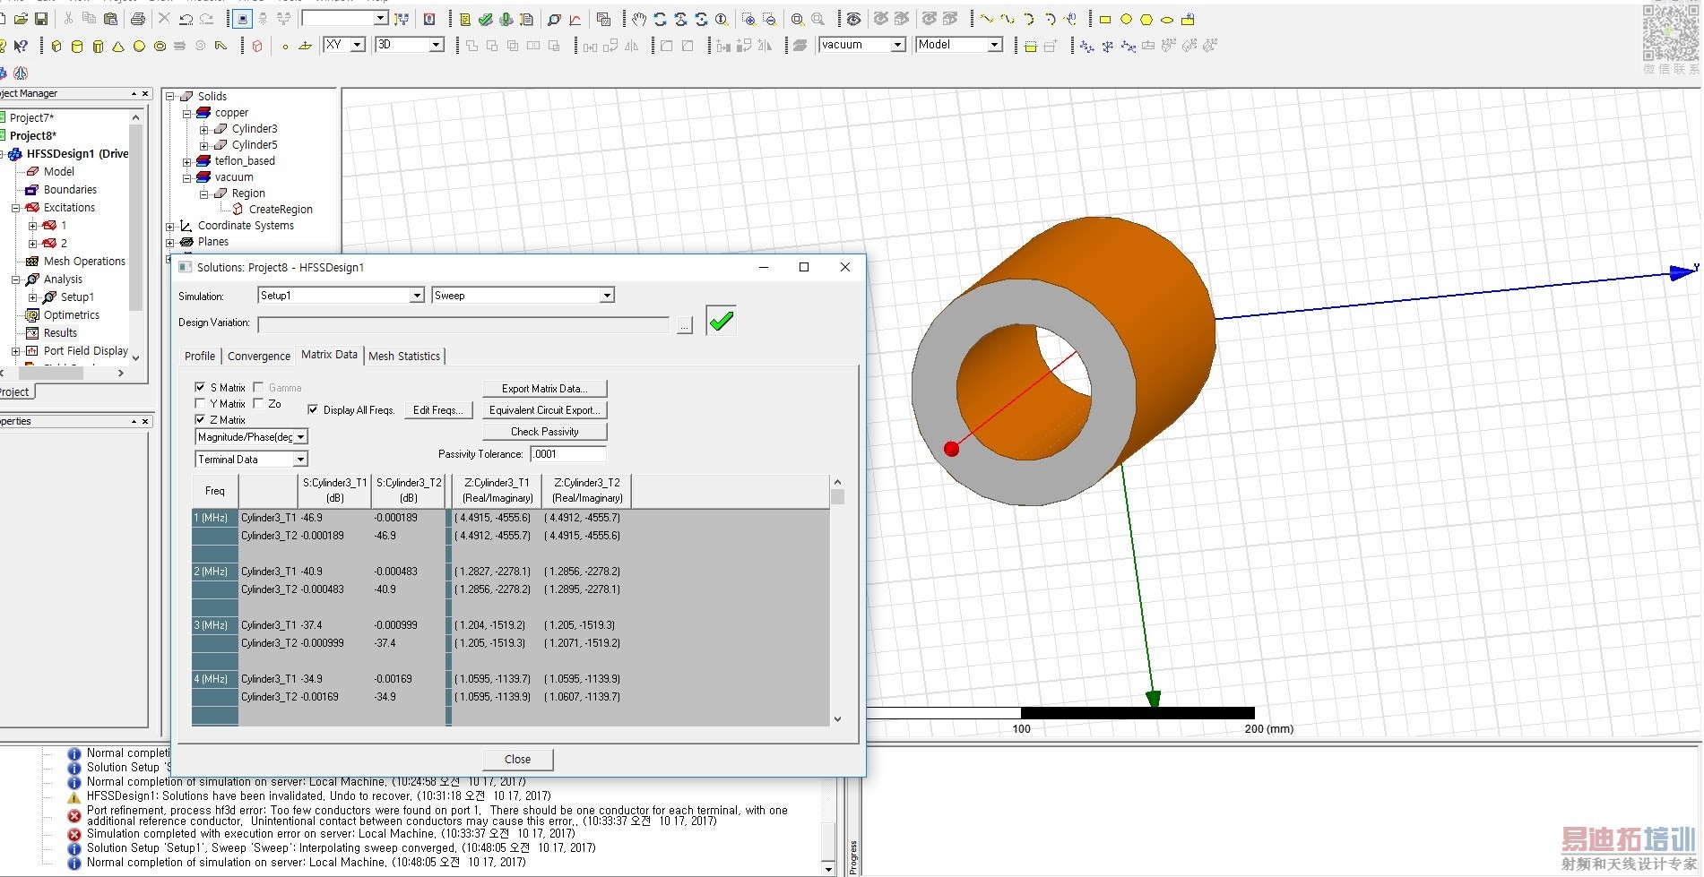Click the Save project icon
This screenshot has height=877, width=1704.
point(41,19)
